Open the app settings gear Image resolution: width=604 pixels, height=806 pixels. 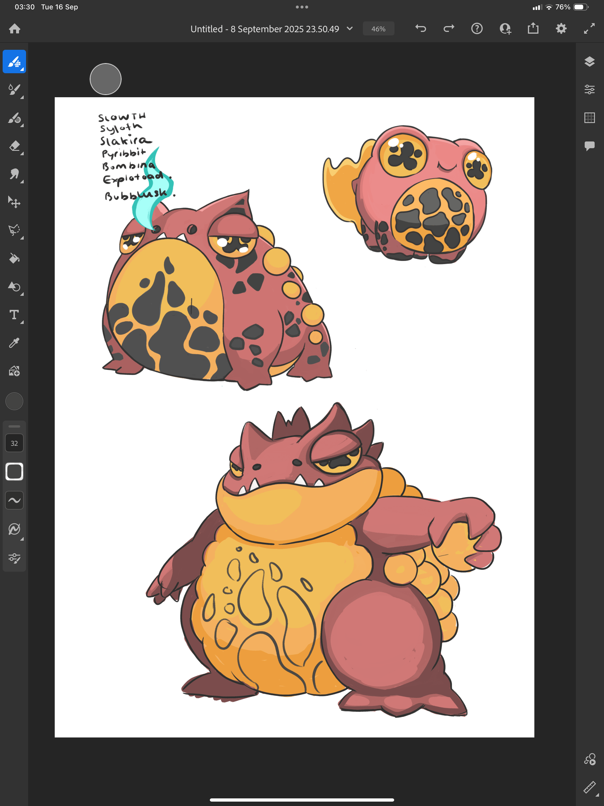(561, 28)
